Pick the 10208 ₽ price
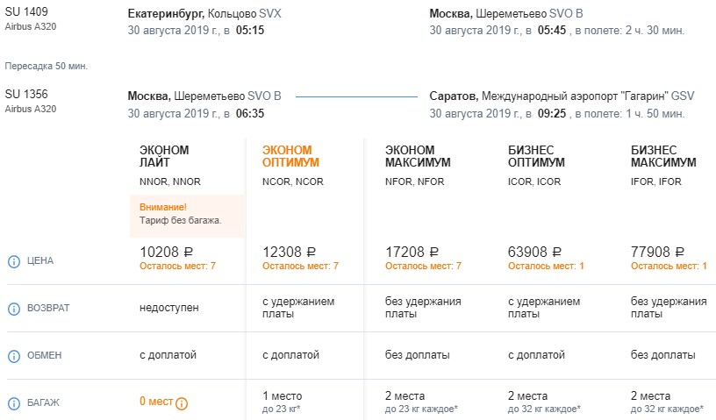 166,253
